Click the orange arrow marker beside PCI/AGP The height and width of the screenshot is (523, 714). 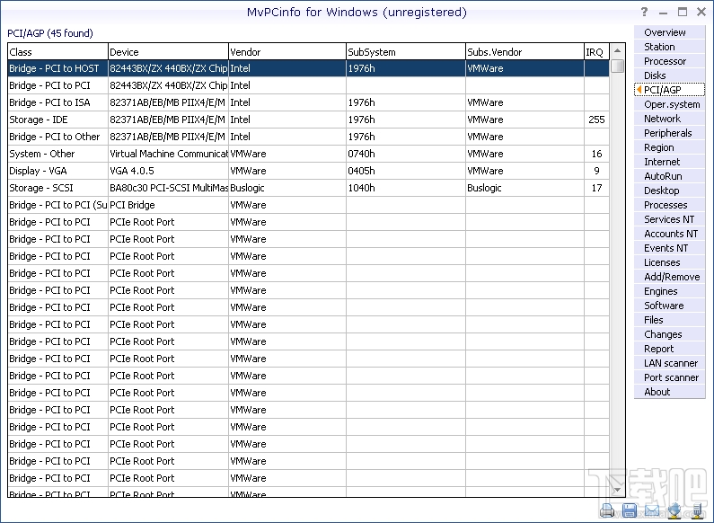click(639, 90)
